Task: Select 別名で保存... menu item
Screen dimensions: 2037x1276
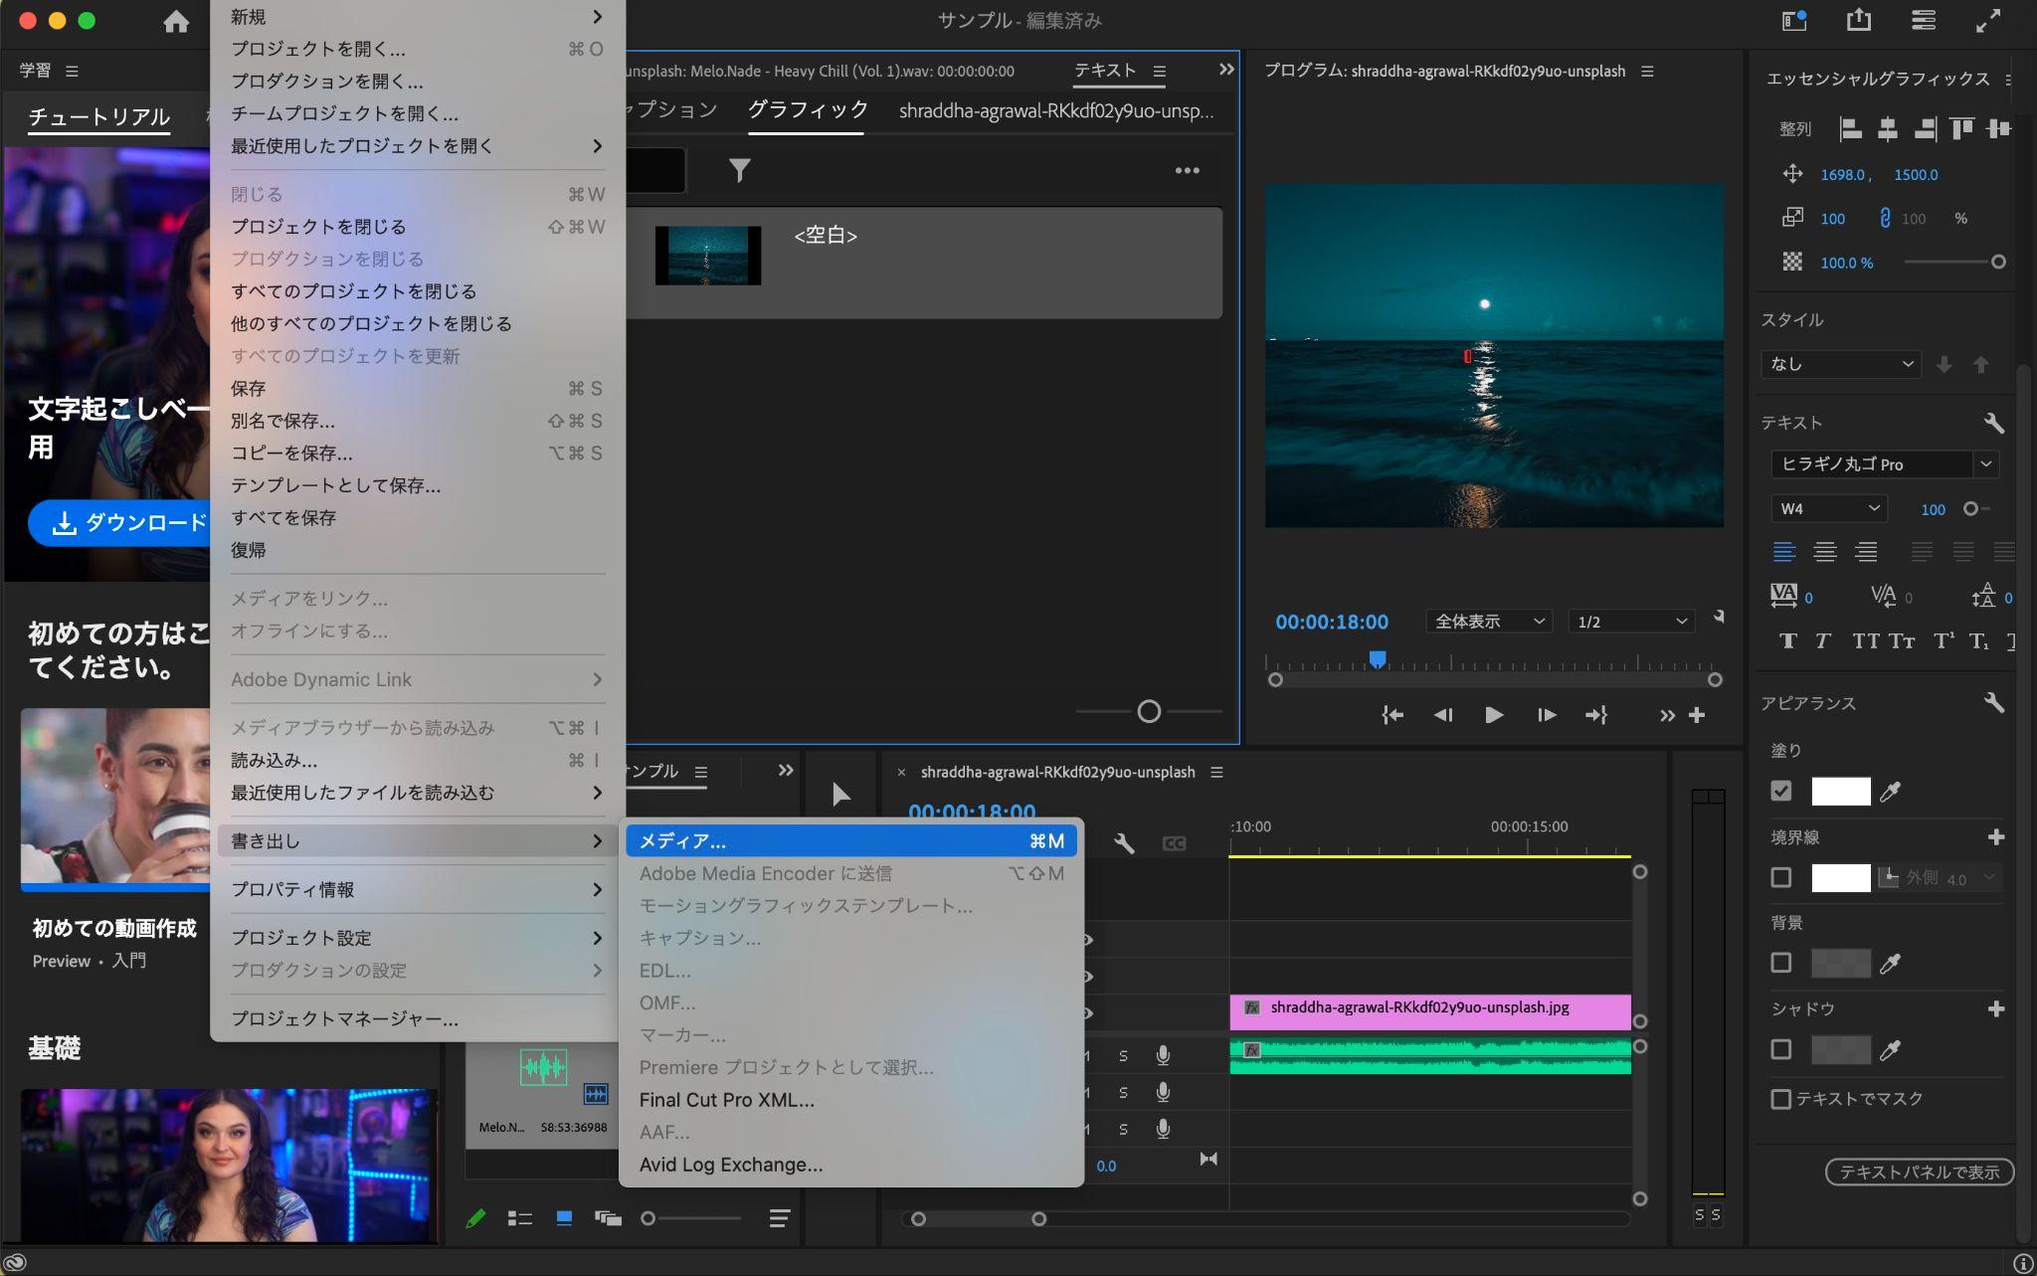Action: click(417, 421)
